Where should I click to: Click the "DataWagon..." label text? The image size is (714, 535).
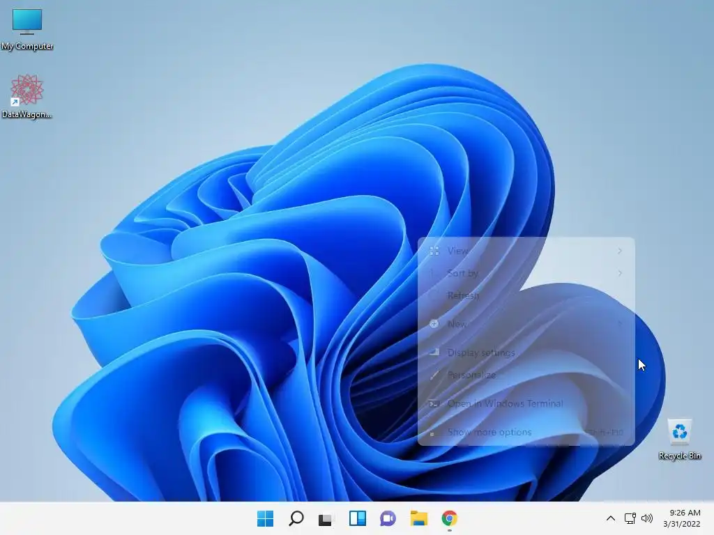(x=26, y=114)
